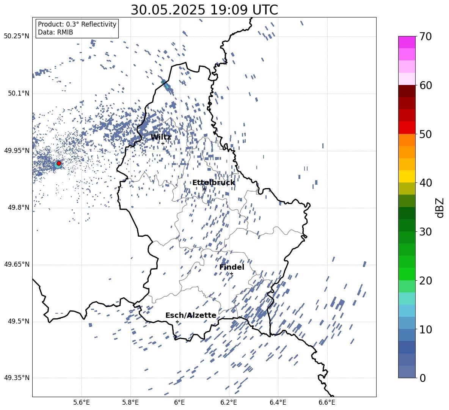This screenshot has height=410, width=449.
Task: Click the 49.5°N latitude label
Action: point(18,321)
